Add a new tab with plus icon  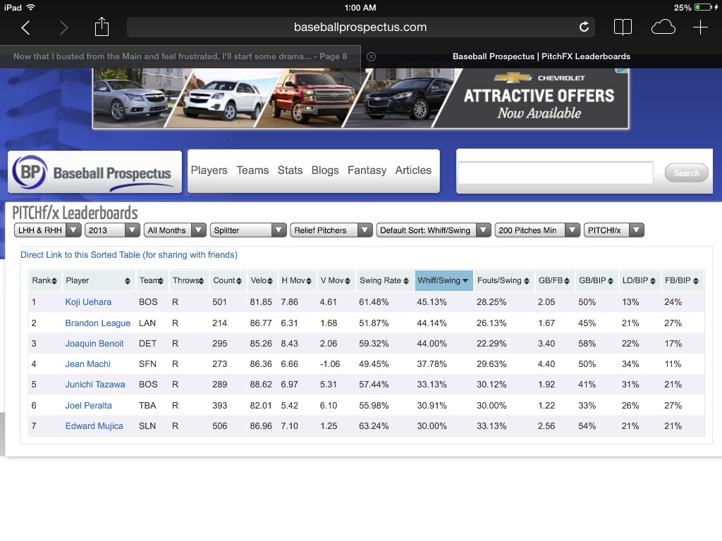pyautogui.click(x=700, y=27)
